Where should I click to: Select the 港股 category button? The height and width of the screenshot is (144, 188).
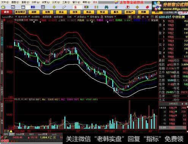[34, 12]
